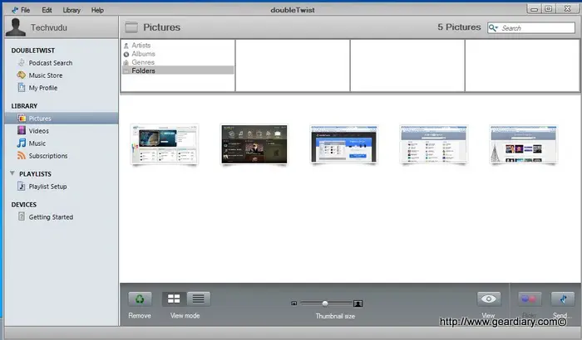Click the Techvudu user avatar icon
Image resolution: width=582 pixels, height=340 pixels.
[16, 27]
